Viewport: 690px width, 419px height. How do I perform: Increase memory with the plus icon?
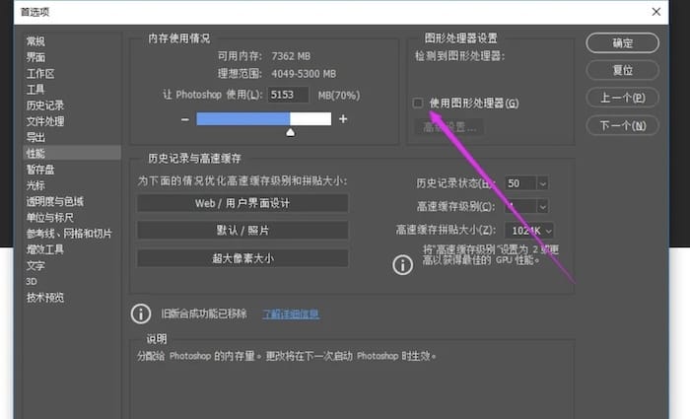click(343, 119)
